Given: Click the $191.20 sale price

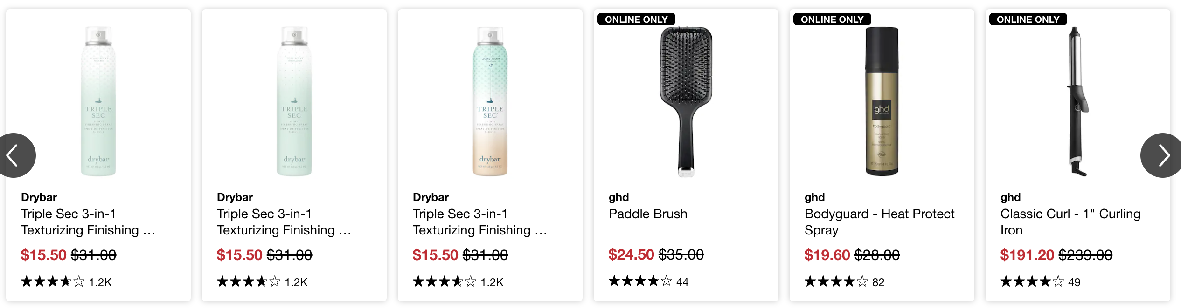Looking at the screenshot, I should click(x=1027, y=255).
